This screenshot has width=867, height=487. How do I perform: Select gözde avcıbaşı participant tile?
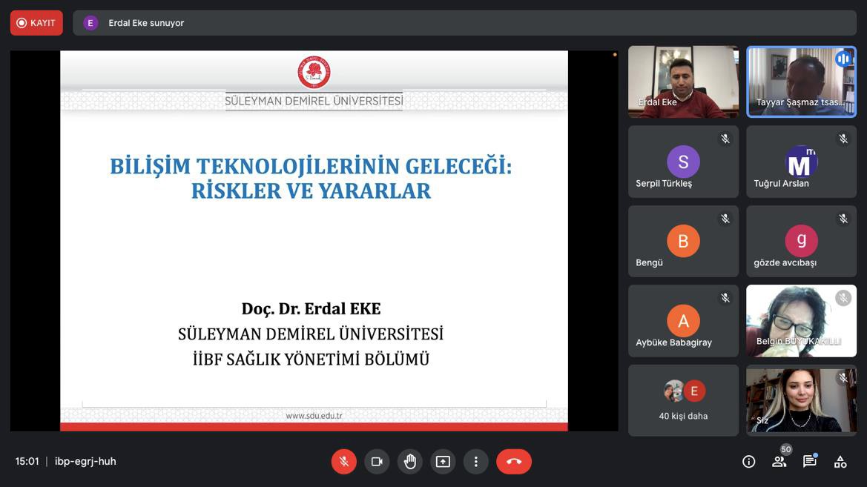(x=801, y=241)
